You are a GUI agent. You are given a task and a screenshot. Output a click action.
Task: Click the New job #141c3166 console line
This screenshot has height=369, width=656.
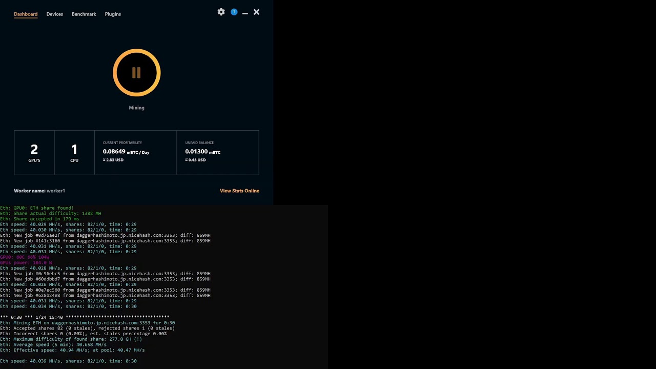(105, 241)
